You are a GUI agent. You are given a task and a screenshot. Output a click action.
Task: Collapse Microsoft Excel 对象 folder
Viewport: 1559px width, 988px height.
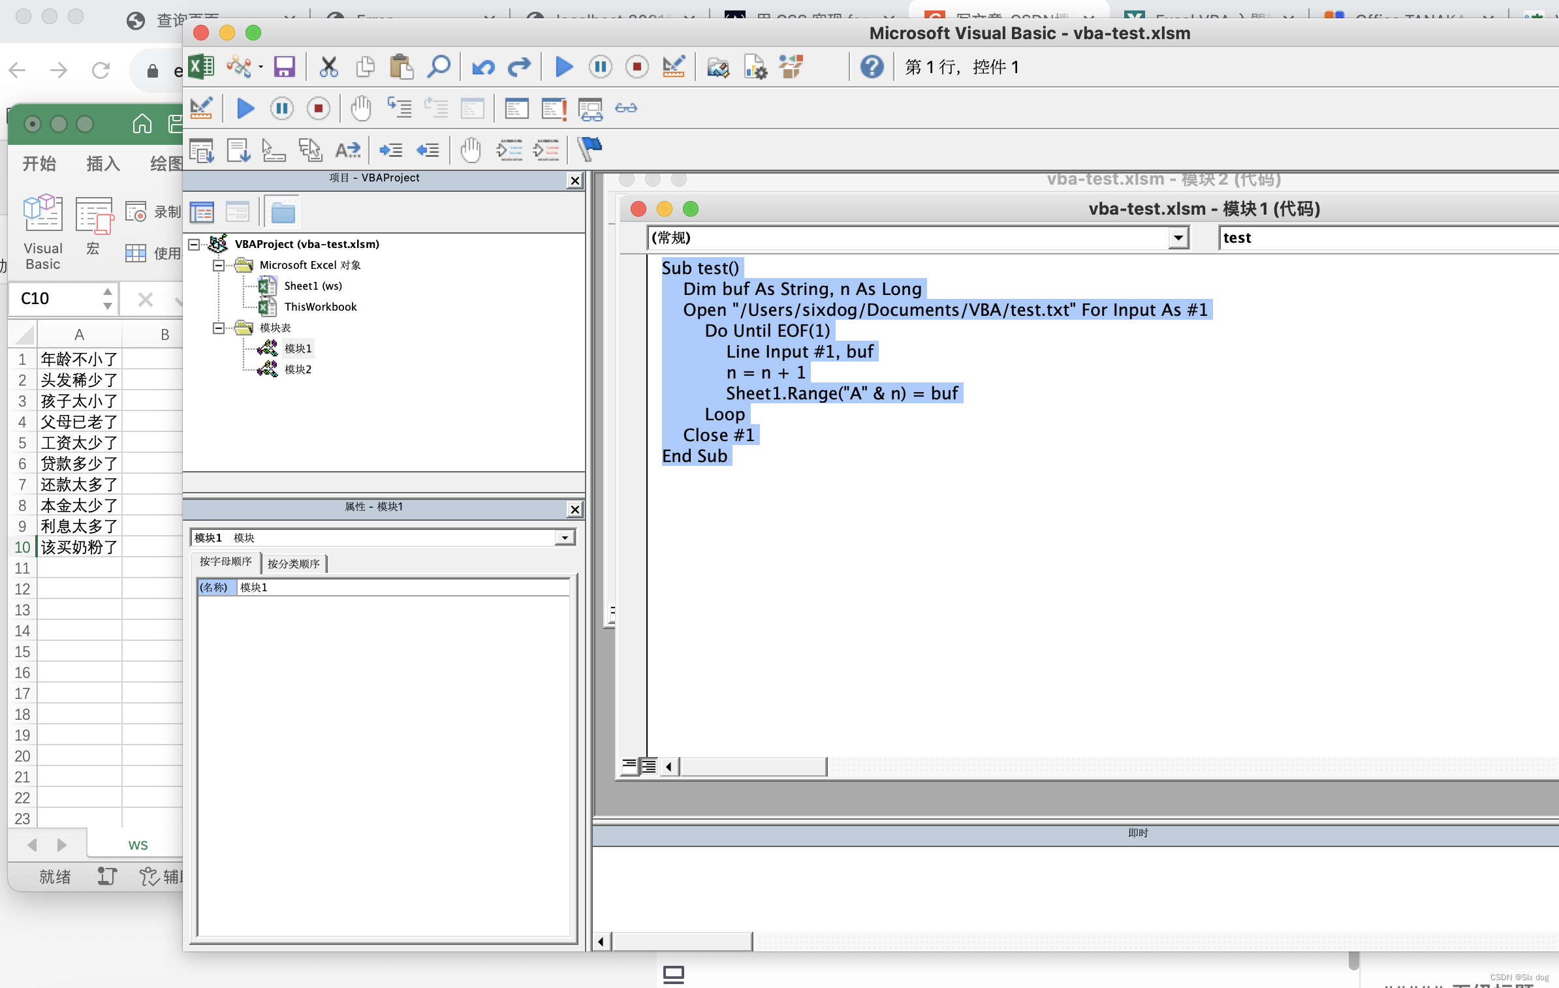click(x=219, y=265)
